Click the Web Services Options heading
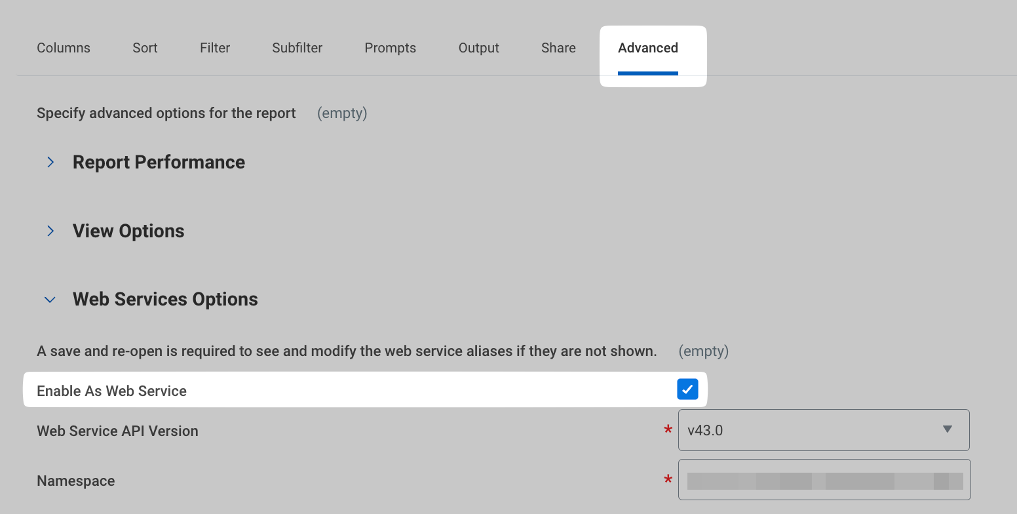Screen dimensions: 1017x514 click(x=165, y=299)
